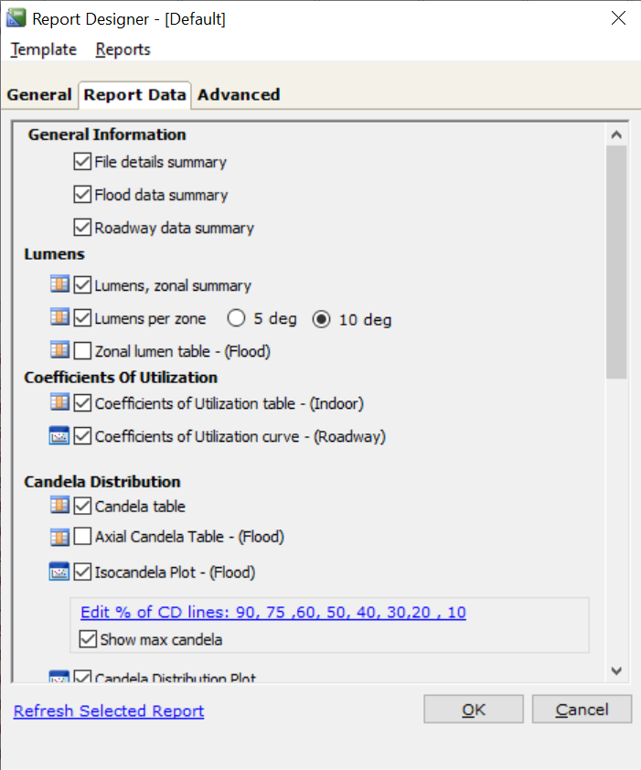Click the table icon beside Lumens per zone
The width and height of the screenshot is (641, 770).
click(59, 318)
